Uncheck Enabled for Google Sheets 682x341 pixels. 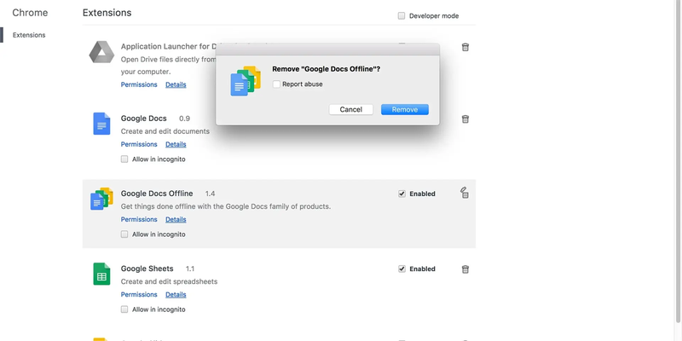pyautogui.click(x=402, y=269)
